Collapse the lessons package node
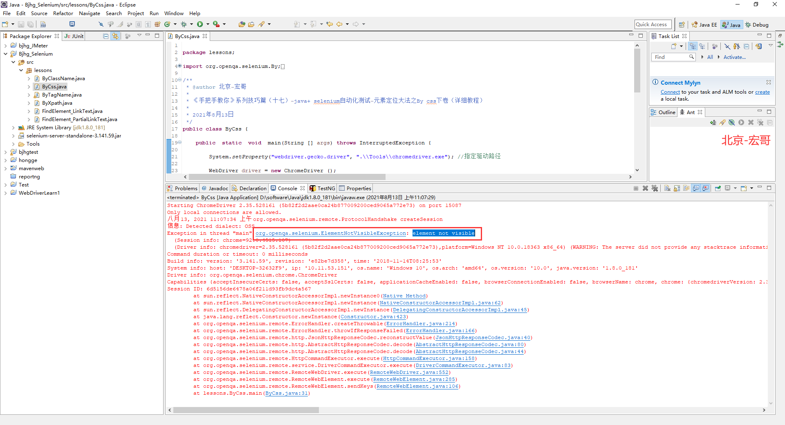785x425 pixels. [21, 70]
